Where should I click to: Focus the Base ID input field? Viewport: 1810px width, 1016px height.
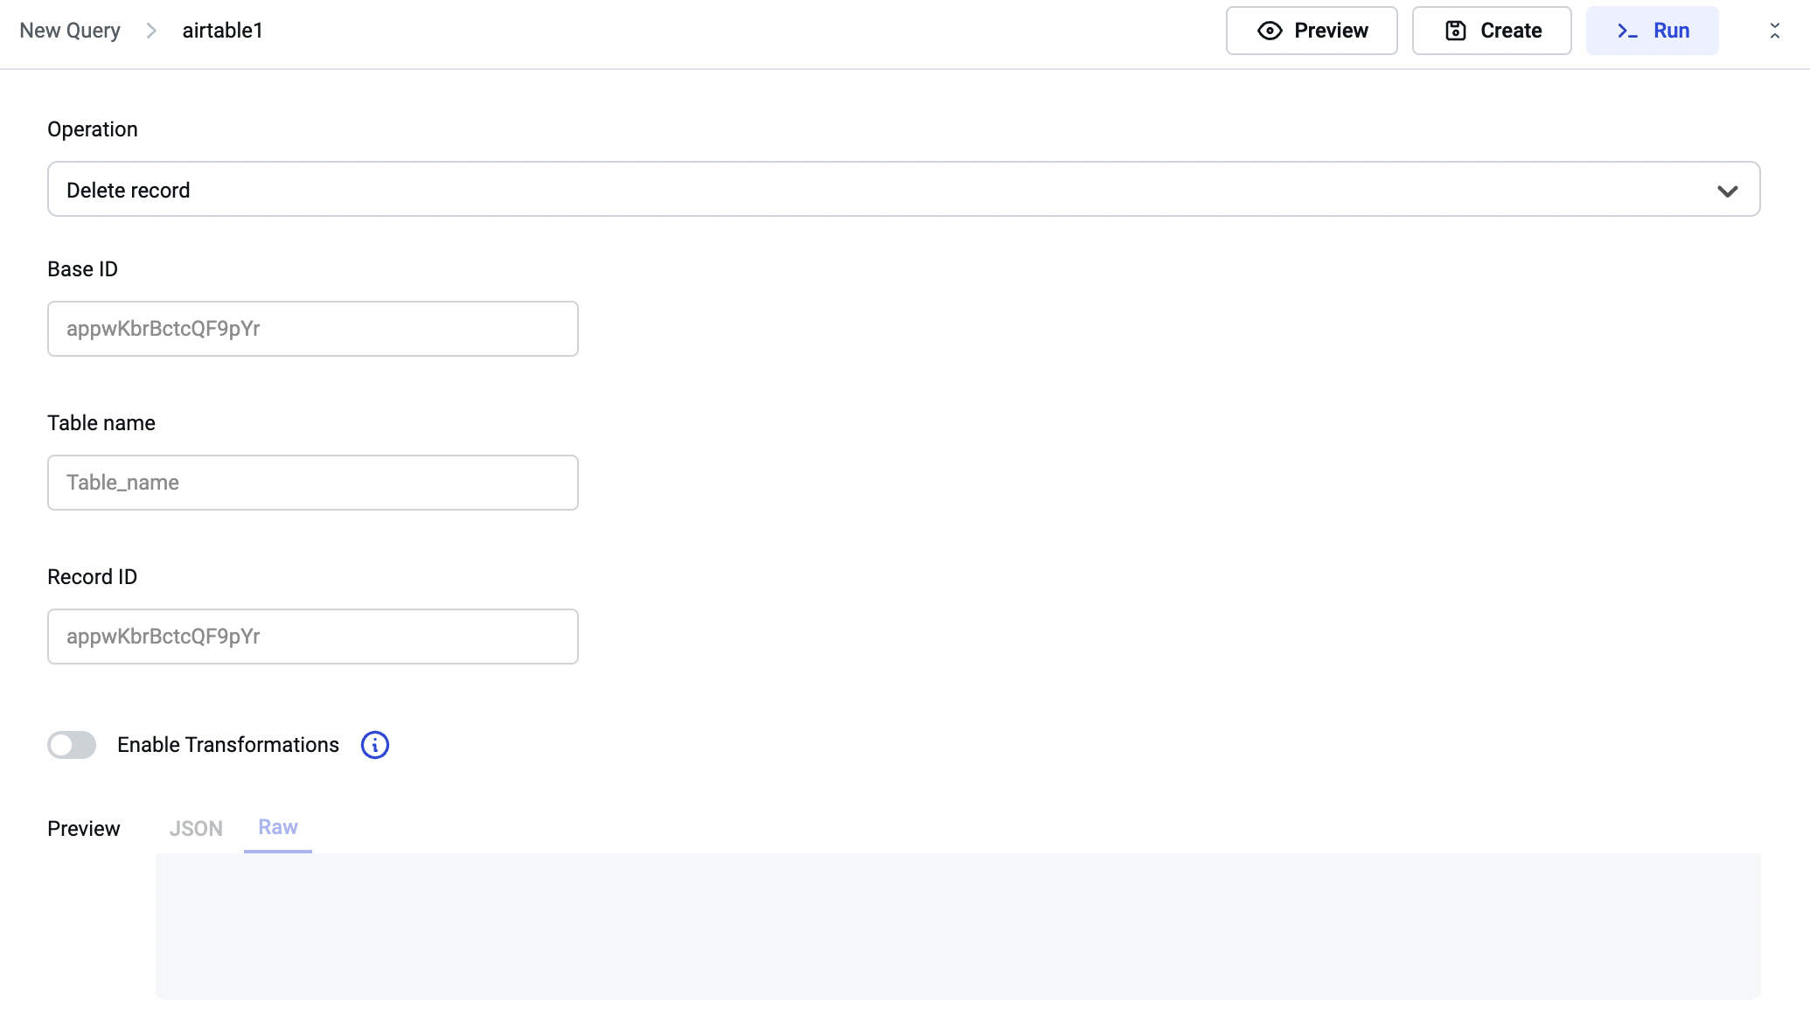tap(312, 329)
